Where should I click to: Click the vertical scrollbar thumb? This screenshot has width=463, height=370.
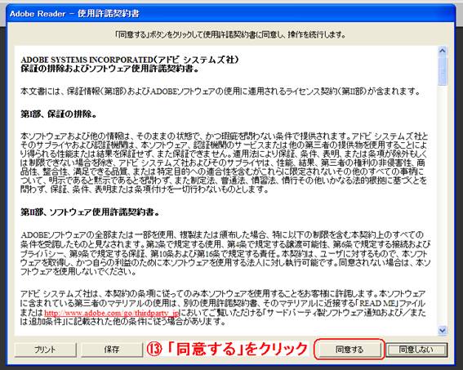click(443, 71)
